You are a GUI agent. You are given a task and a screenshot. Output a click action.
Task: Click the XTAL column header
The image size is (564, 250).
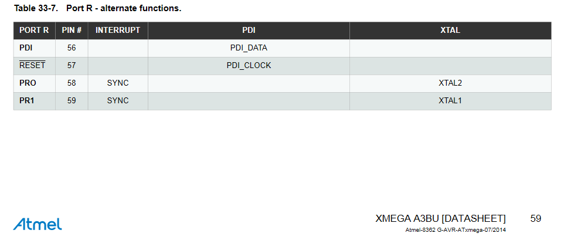pyautogui.click(x=450, y=31)
